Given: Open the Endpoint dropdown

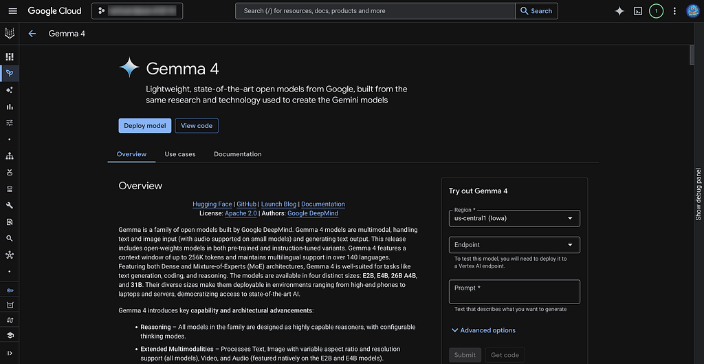Looking at the screenshot, I should click(514, 245).
